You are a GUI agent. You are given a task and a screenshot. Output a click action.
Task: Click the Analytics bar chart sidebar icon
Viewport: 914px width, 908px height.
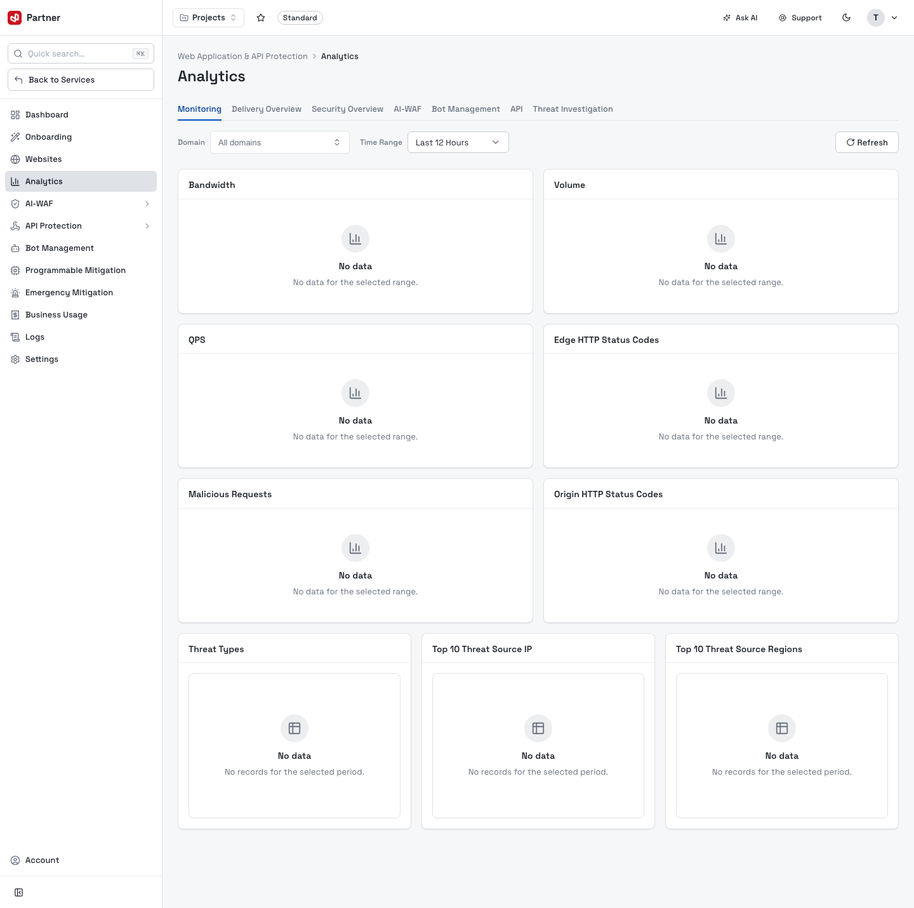click(x=15, y=182)
